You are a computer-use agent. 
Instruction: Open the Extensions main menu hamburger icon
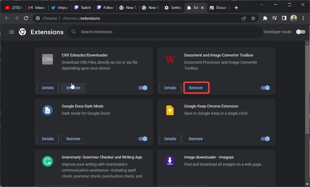pos(12,32)
